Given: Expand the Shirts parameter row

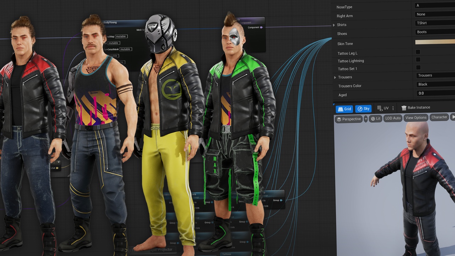Looking at the screenshot, I should [x=334, y=25].
